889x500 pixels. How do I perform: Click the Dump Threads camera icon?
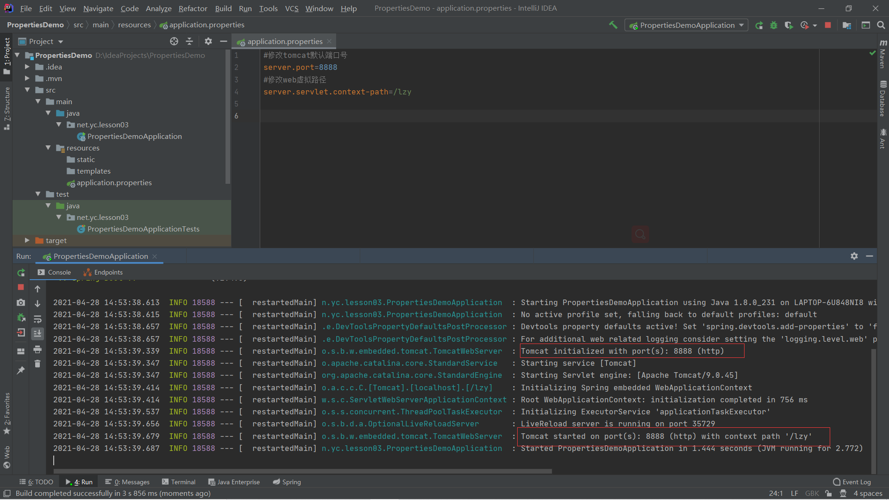21,303
